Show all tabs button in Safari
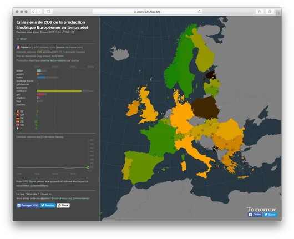 point(270,12)
